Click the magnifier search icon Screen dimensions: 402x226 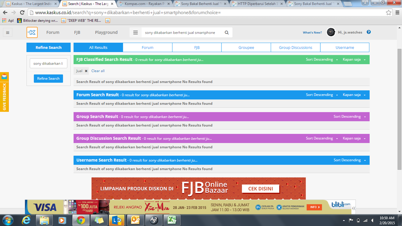(x=227, y=32)
